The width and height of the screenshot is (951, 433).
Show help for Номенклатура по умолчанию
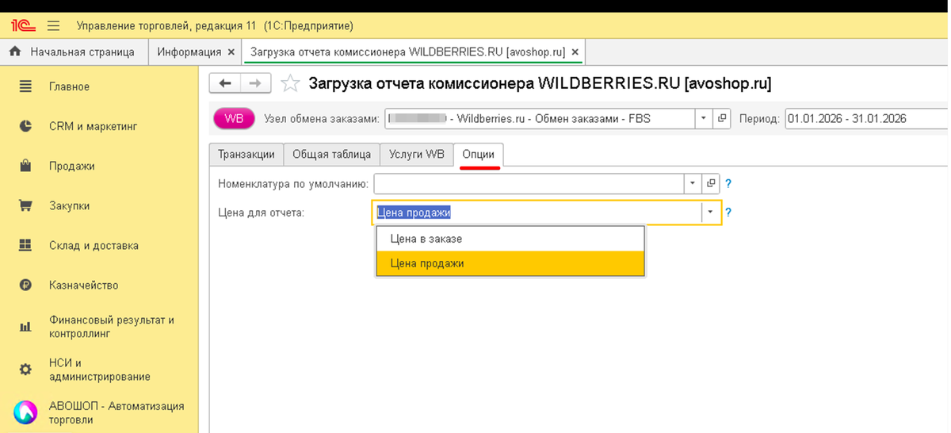pyautogui.click(x=728, y=183)
